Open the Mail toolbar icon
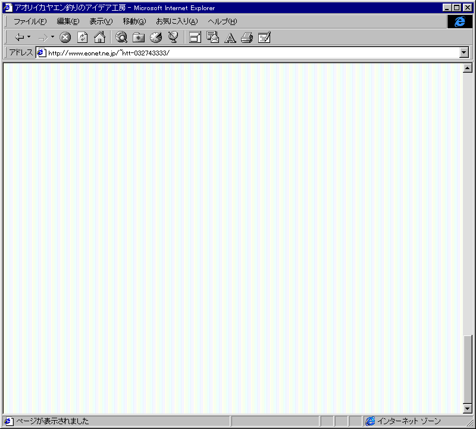 click(x=212, y=37)
